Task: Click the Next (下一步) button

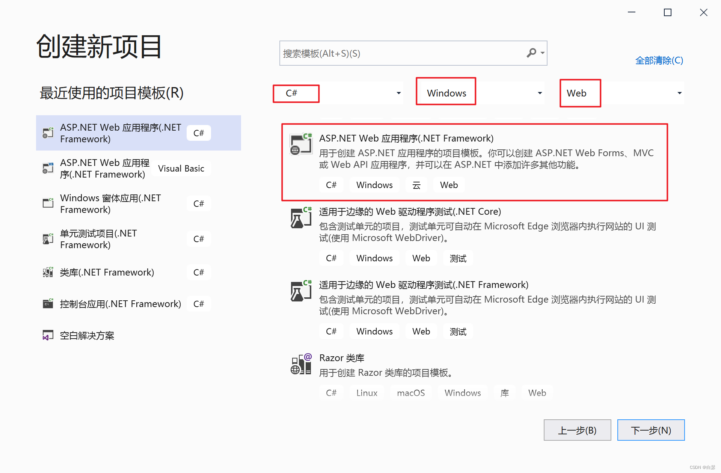Action: pyautogui.click(x=651, y=430)
